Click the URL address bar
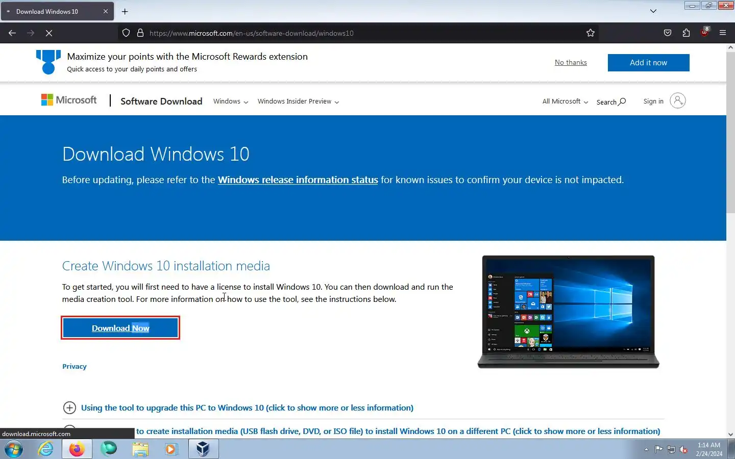Image resolution: width=735 pixels, height=459 pixels. pyautogui.click(x=357, y=33)
